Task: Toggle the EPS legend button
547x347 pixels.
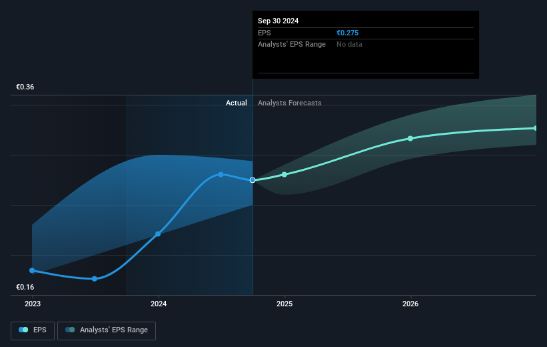Action: tap(33, 330)
